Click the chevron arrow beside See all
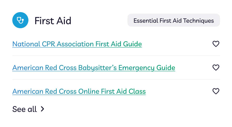The image size is (232, 127). 42,109
